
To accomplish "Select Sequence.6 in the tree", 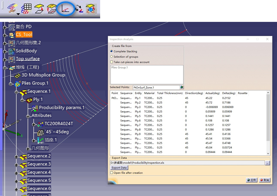I will pyautogui.click(x=39, y=189).
